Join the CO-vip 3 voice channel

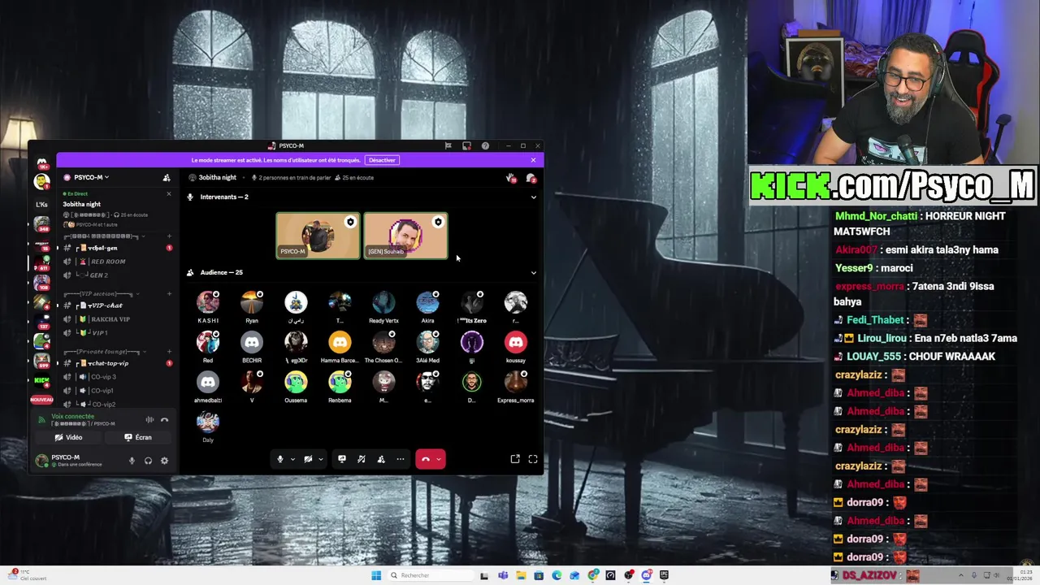click(x=118, y=377)
